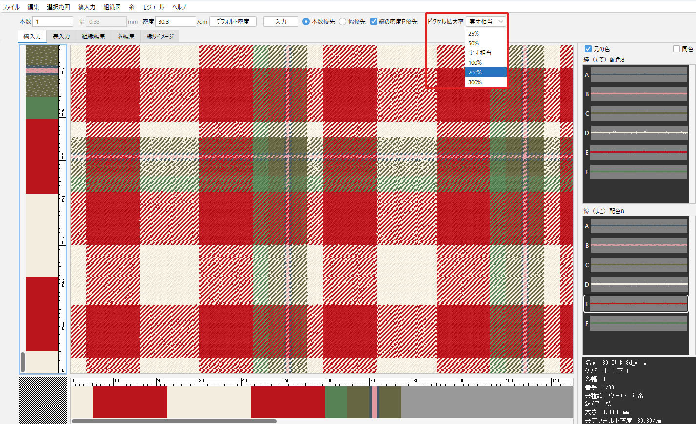Screen dimensions: 696x424
Task: Toggle the 元の色 checkbox
Action: (x=588, y=49)
